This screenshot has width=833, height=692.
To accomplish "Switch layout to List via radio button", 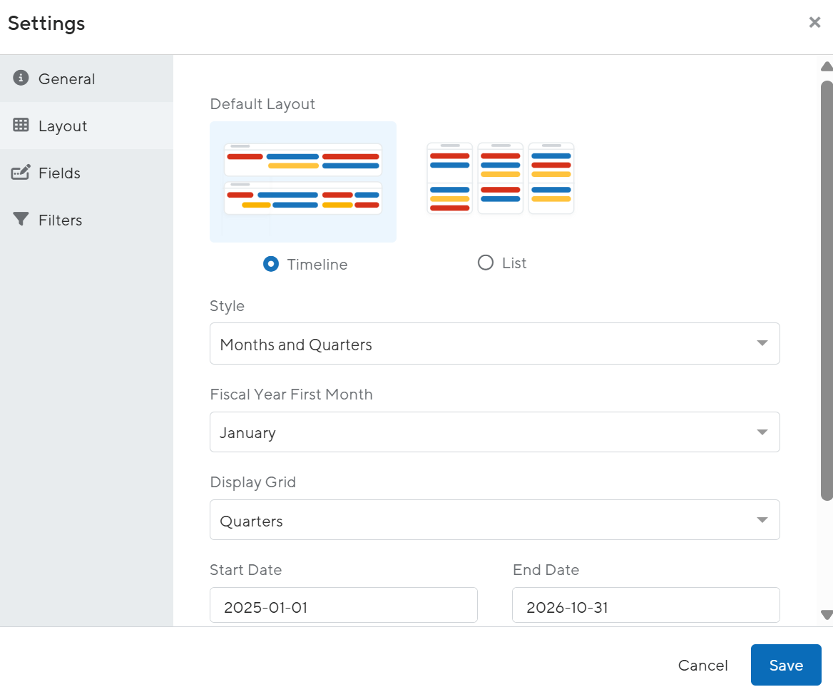I will 485,263.
